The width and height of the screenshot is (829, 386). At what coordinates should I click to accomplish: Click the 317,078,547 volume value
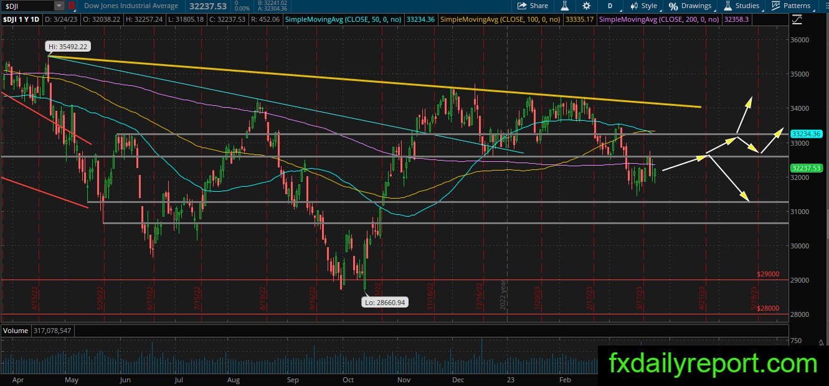pos(52,331)
